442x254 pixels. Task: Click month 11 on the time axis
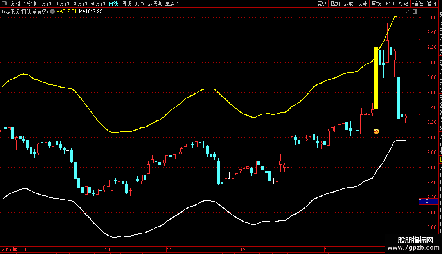point(169,249)
